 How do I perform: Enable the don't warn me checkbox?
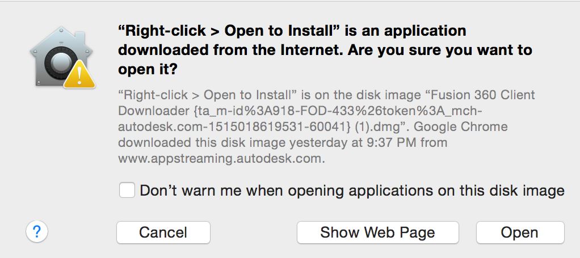coord(127,191)
